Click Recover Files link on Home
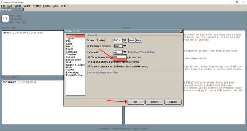The width and height of the screenshot is (247, 131). pyautogui.click(x=20, y=22)
